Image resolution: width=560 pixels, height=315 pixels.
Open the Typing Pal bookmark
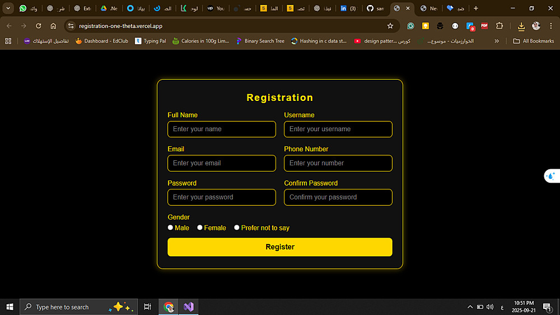(x=150, y=41)
